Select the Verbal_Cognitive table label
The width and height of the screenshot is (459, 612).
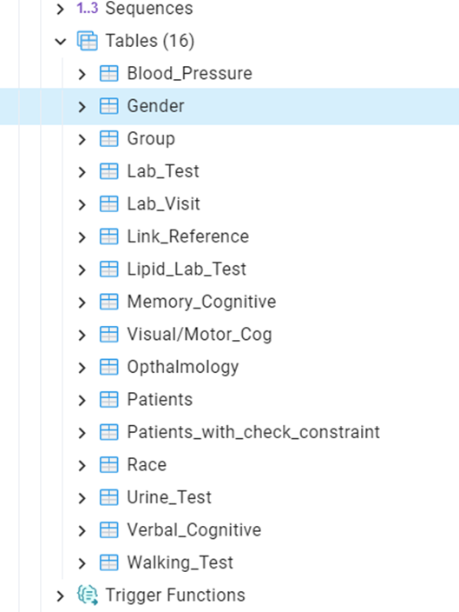194,530
